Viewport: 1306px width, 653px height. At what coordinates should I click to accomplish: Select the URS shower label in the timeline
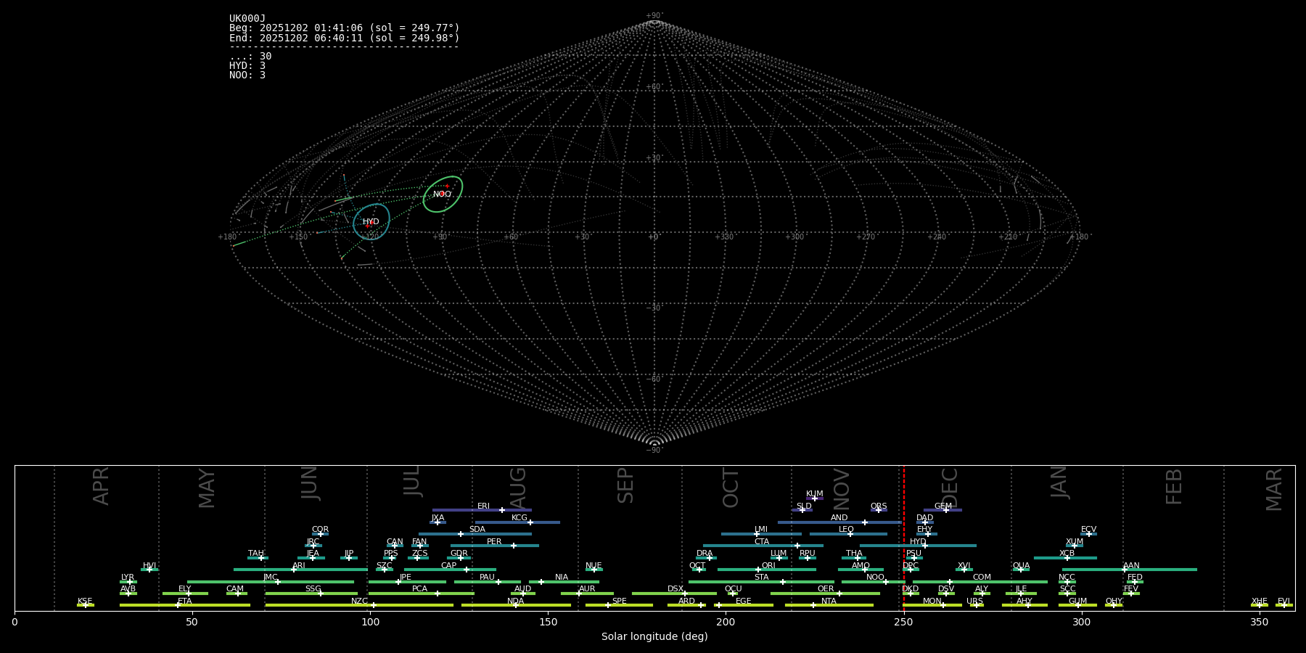pyautogui.click(x=974, y=601)
